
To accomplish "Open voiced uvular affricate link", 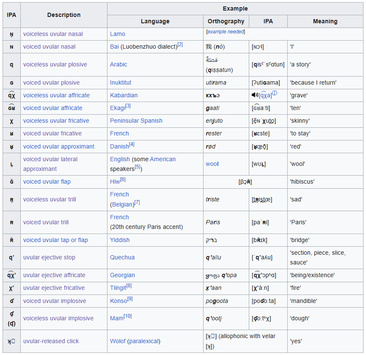I will click(x=53, y=108).
